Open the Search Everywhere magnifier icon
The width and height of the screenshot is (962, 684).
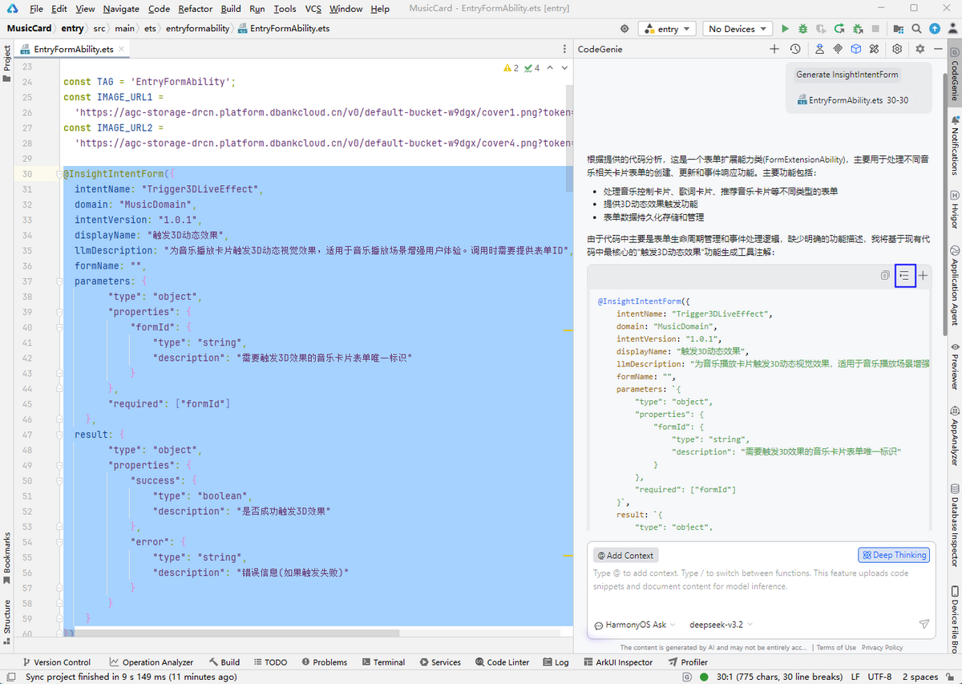click(x=917, y=29)
